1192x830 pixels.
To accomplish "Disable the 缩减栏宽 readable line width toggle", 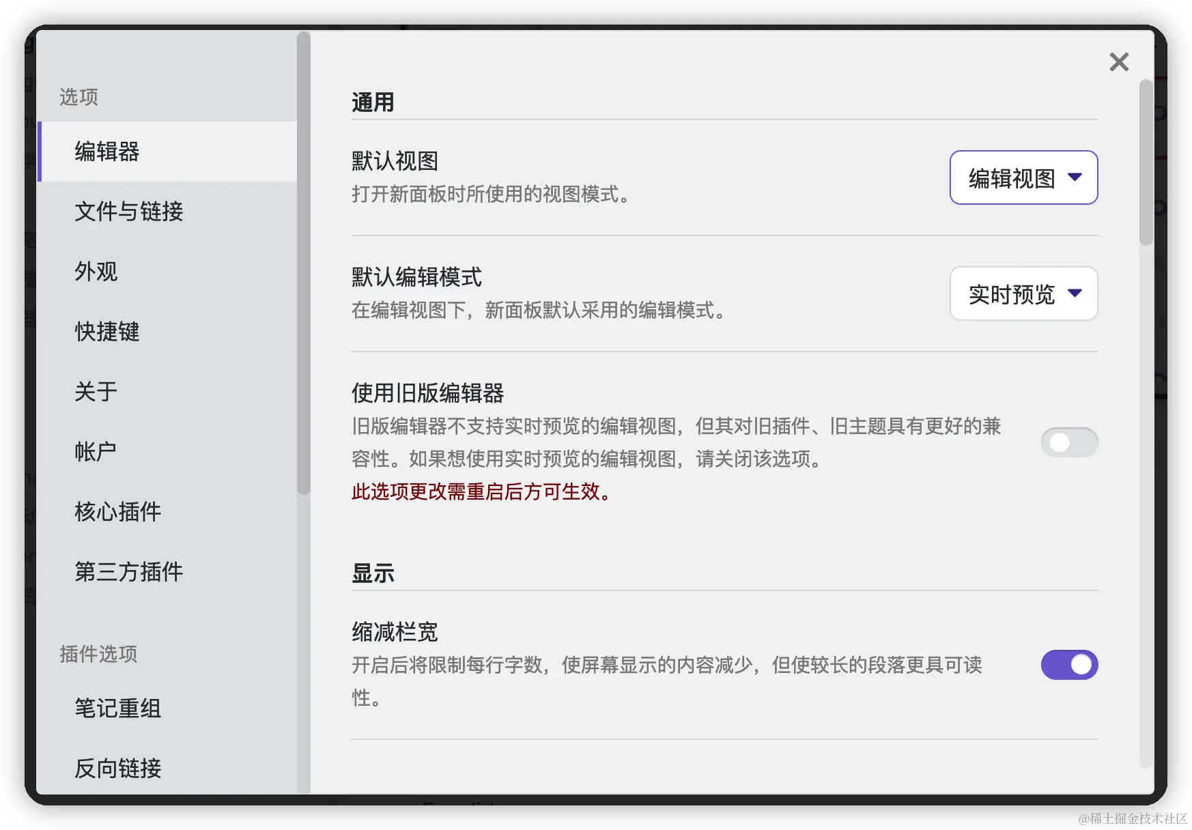I will [1069, 664].
